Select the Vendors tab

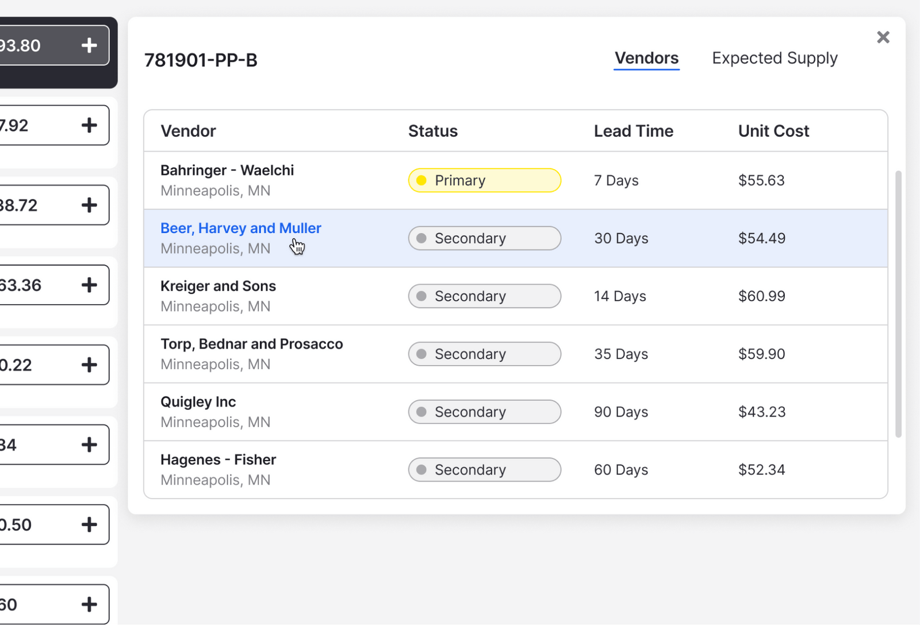coord(646,57)
